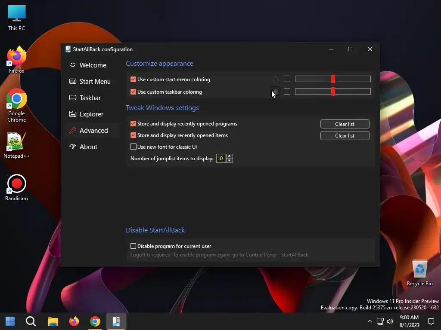The width and height of the screenshot is (441, 330).
Task: Open the network tray icon
Action: click(380, 321)
